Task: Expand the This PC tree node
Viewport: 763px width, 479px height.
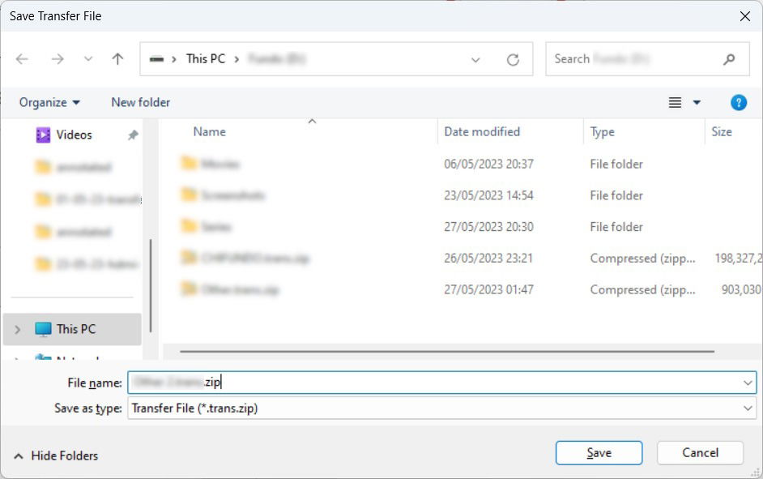Action: [18, 330]
